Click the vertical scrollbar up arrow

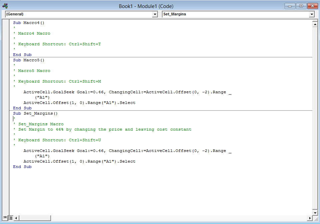(x=315, y=24)
